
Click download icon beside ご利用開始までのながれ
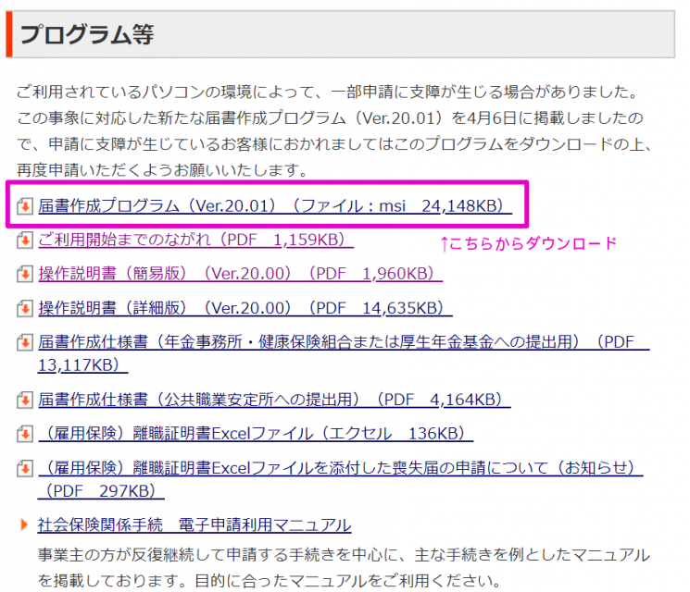pos(25,240)
